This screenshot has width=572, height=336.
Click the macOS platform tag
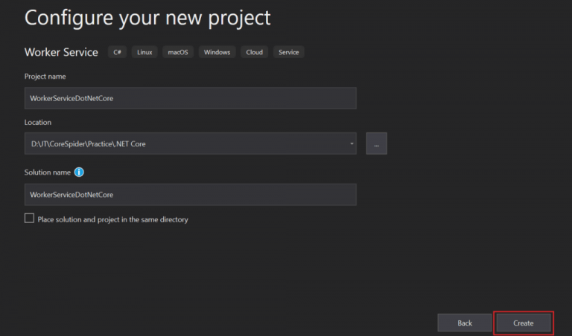179,52
